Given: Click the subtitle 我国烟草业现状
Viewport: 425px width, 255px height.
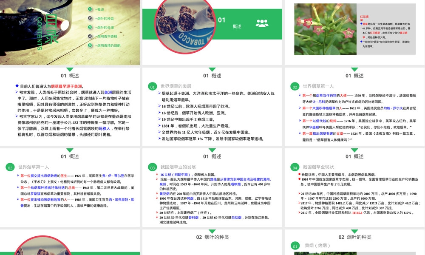Looking at the screenshot, I should pyautogui.click(x=318, y=167).
